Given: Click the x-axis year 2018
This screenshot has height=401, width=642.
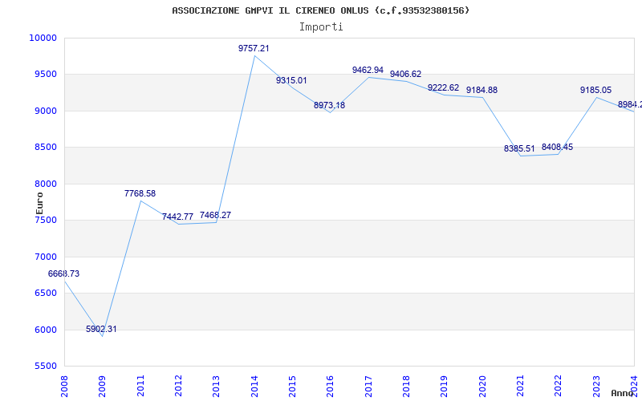Looking at the screenshot, I should click(406, 387).
